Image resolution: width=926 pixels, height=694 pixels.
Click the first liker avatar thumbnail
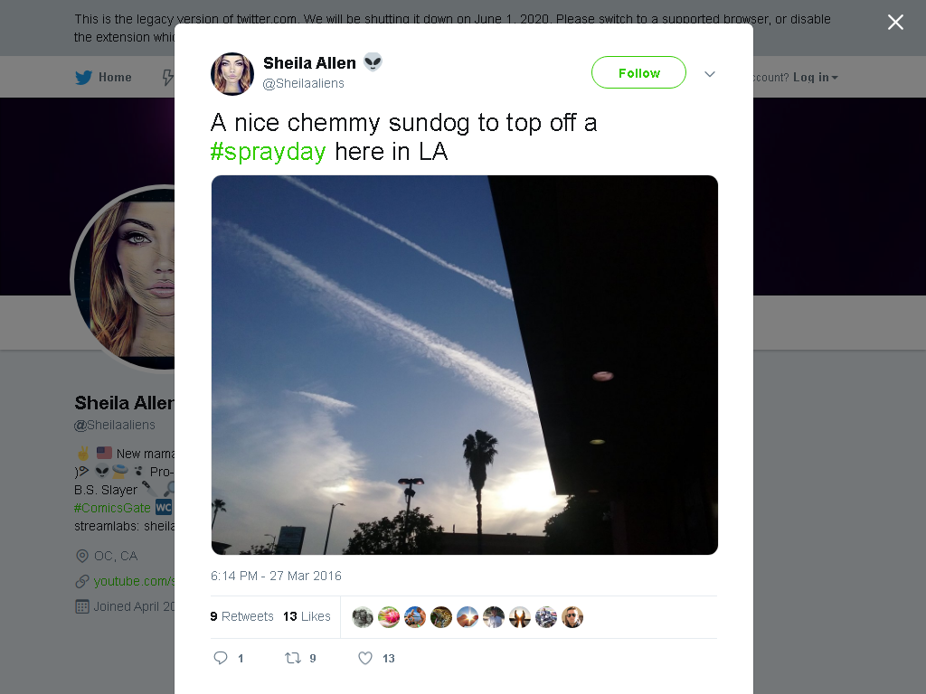[363, 617]
